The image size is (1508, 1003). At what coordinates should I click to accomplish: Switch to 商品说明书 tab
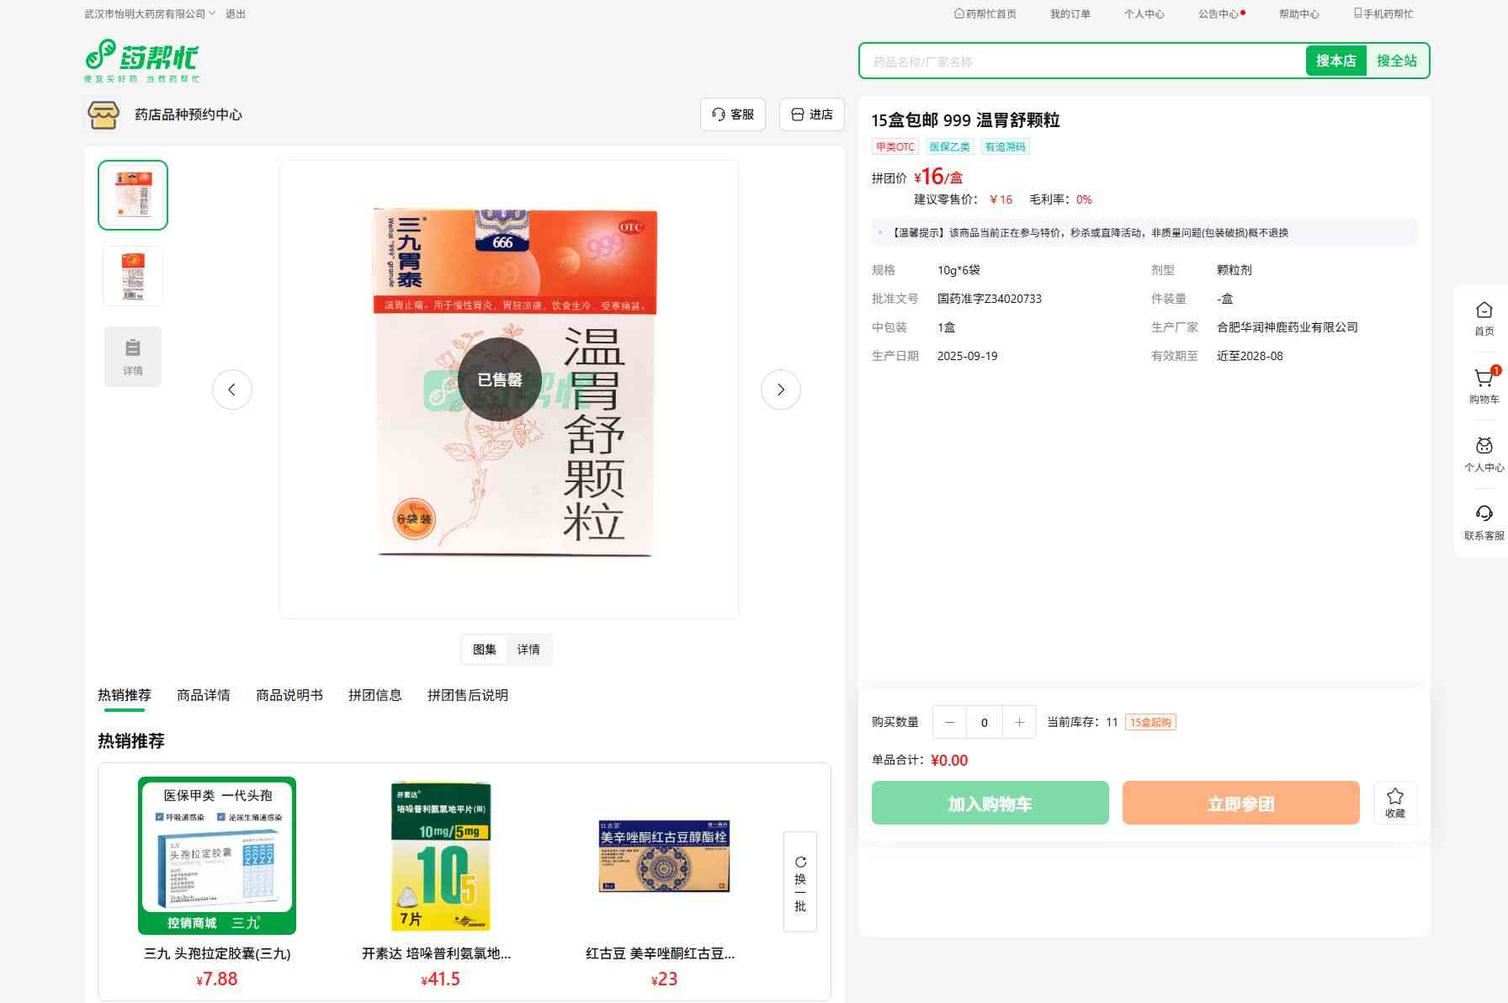[289, 695]
